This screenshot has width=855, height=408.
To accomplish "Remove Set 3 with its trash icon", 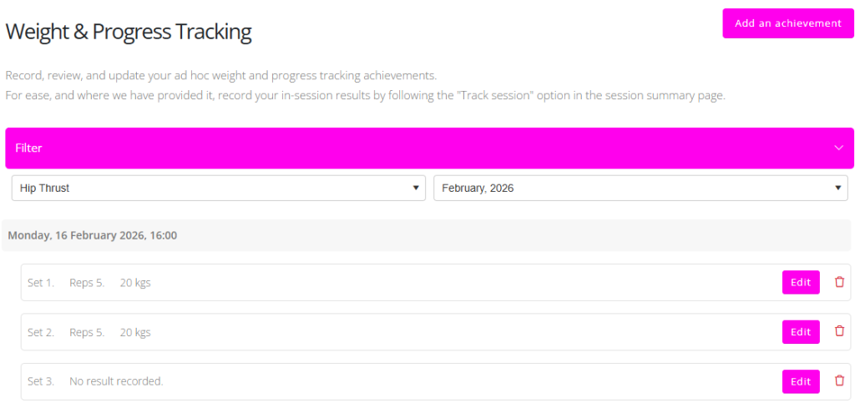I will (x=839, y=381).
